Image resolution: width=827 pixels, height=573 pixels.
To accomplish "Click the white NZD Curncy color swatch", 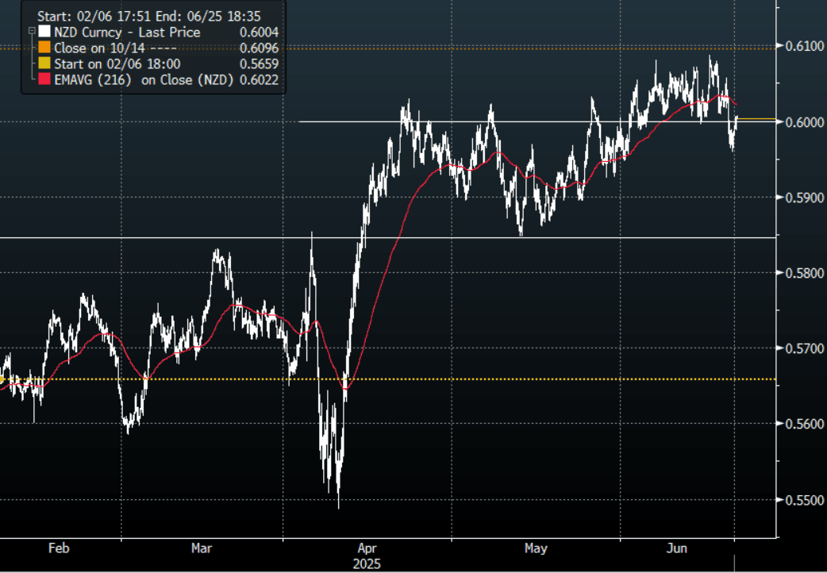I will click(x=44, y=33).
